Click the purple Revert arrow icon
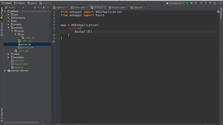Viewport: 223px width, 125px height. (214, 3)
